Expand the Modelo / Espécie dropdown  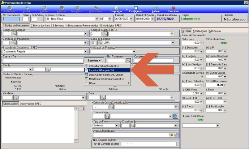pyautogui.click(x=97, y=19)
